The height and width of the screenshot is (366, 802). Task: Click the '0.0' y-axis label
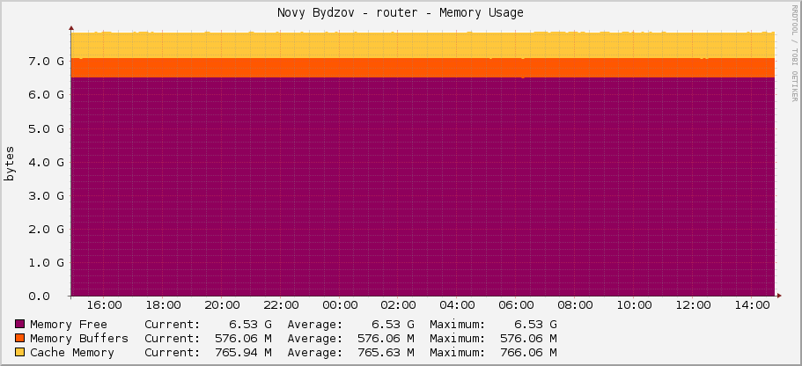tap(40, 296)
